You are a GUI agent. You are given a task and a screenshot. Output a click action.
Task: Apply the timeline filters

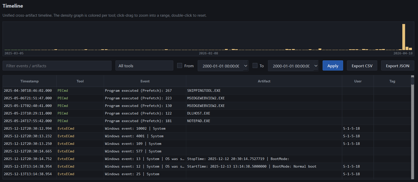click(333, 66)
